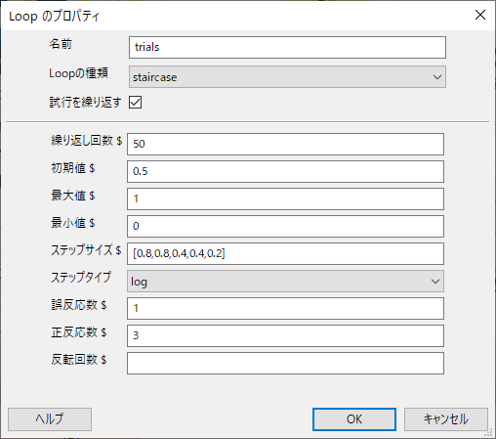Click the 名前 field containing trials

287,48
